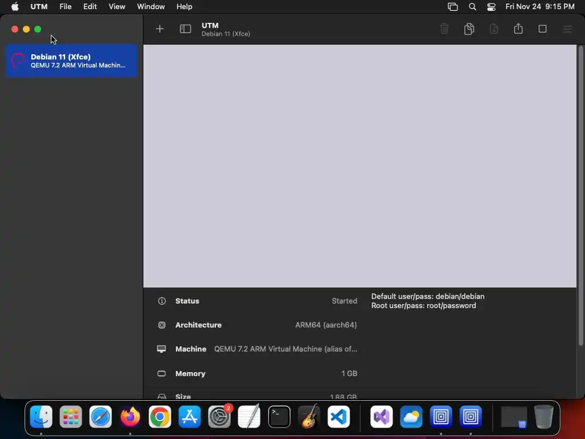The width and height of the screenshot is (585, 439).
Task: Open the second UTM Dock icon
Action: click(x=471, y=417)
